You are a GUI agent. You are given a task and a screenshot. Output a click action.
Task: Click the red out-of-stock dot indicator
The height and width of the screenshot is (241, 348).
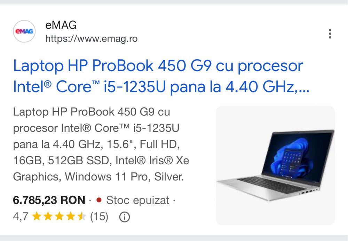tap(99, 200)
